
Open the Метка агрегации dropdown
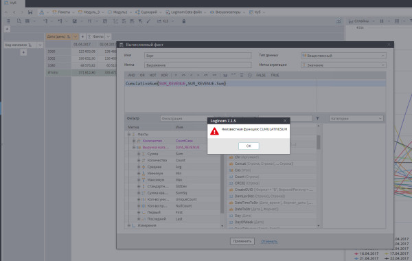tap(343, 65)
